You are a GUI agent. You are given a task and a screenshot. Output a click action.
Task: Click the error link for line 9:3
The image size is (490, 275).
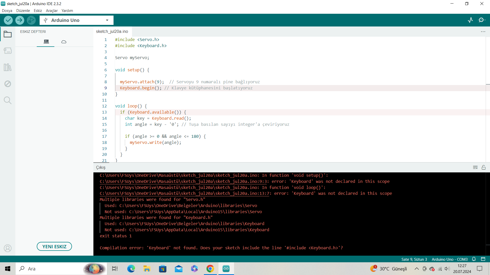pyautogui.click(x=183, y=181)
